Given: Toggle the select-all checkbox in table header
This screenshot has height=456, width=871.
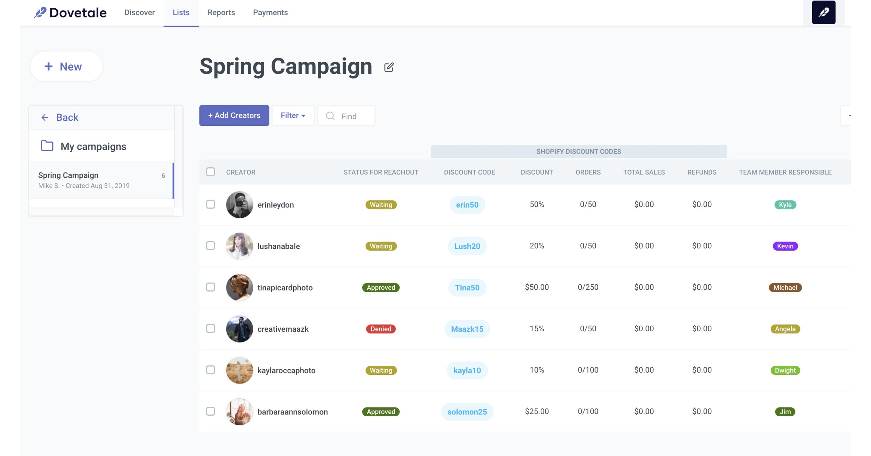Looking at the screenshot, I should coord(210,172).
